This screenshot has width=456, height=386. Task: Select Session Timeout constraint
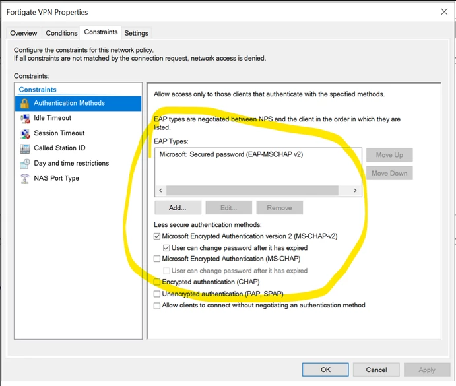[x=79, y=133]
